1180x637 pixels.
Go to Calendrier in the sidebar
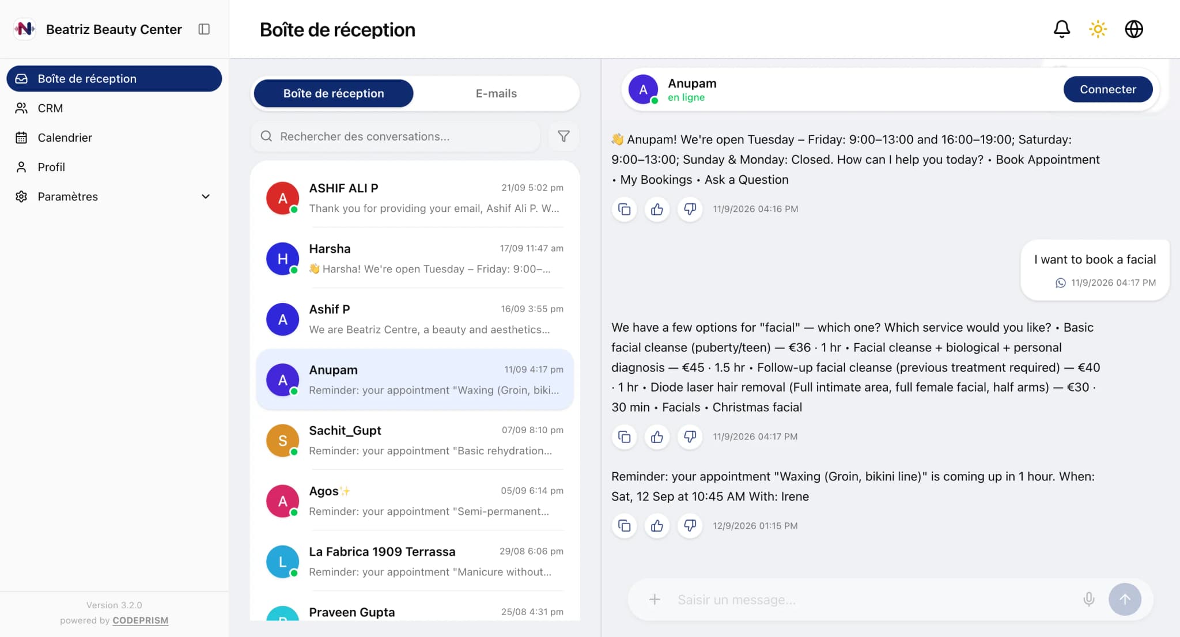pos(114,138)
